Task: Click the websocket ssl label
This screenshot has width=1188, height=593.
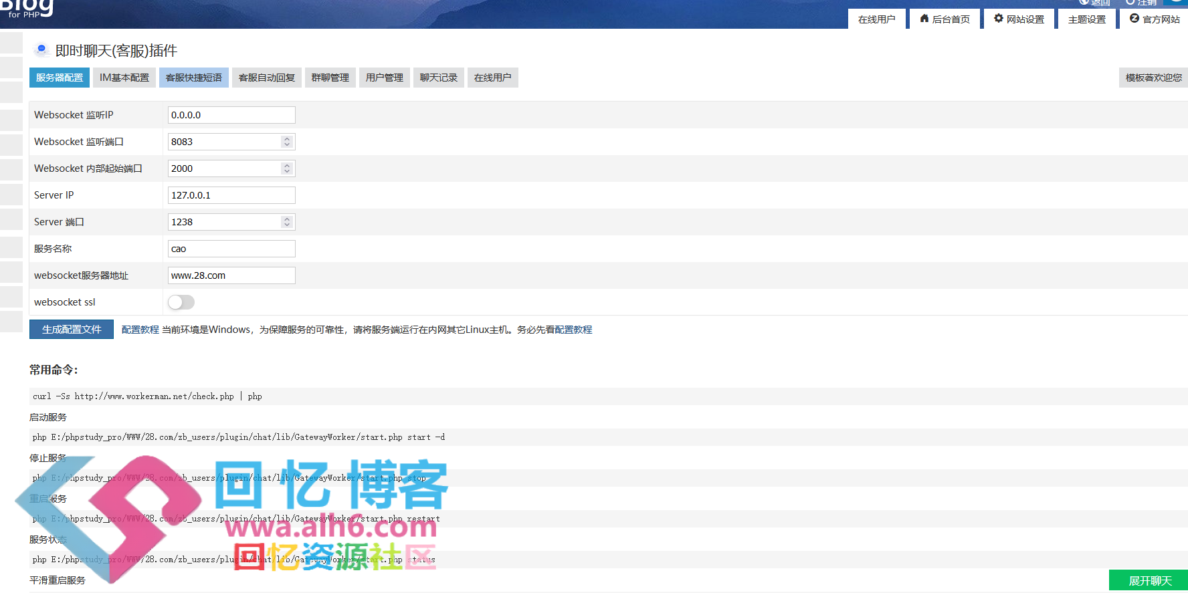Action: pos(65,302)
